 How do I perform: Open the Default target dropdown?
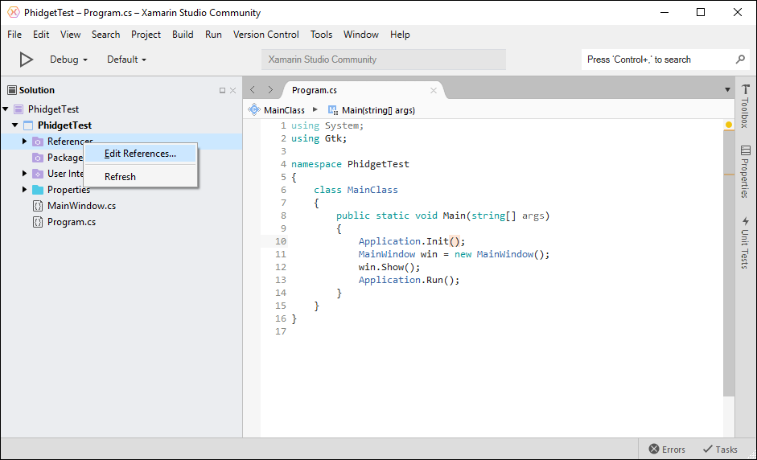(x=126, y=60)
